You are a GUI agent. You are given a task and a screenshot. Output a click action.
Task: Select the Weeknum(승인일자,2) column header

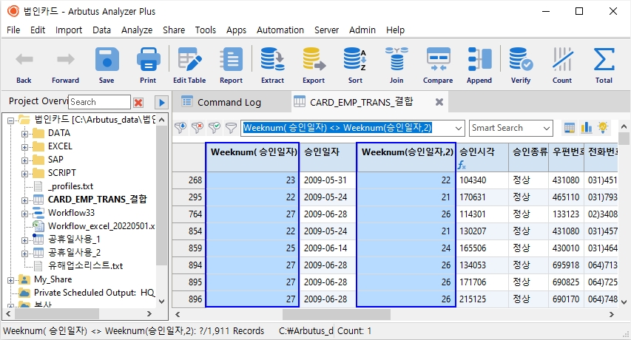click(406, 157)
